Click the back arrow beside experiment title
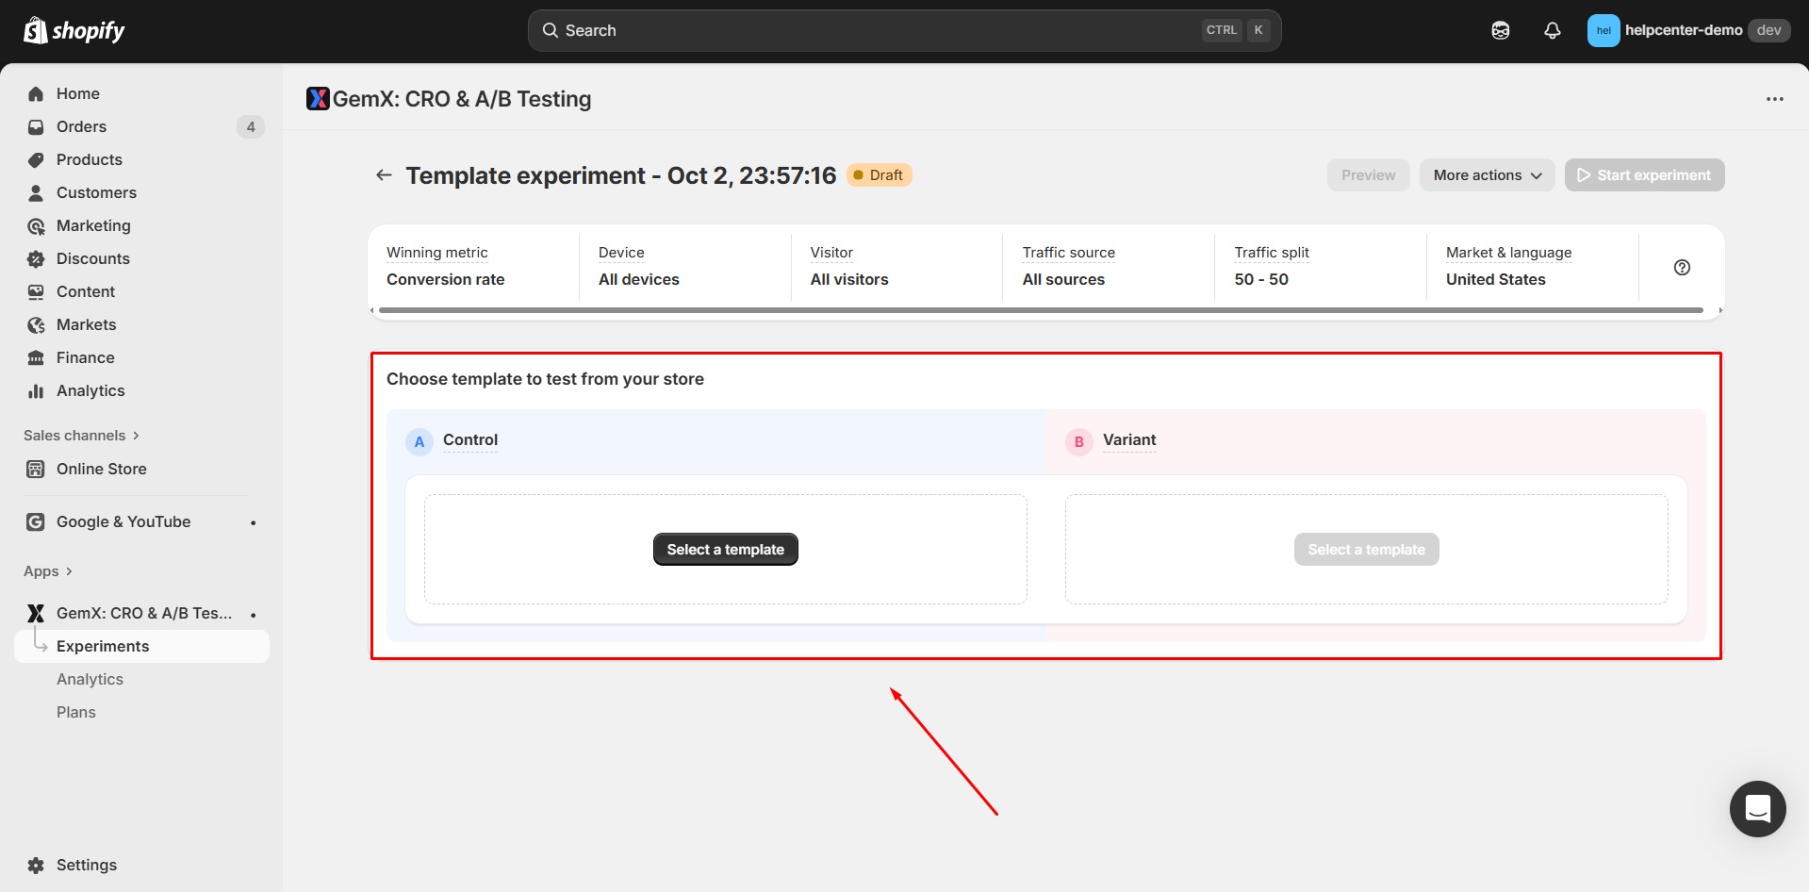The width and height of the screenshot is (1809, 892). click(384, 175)
